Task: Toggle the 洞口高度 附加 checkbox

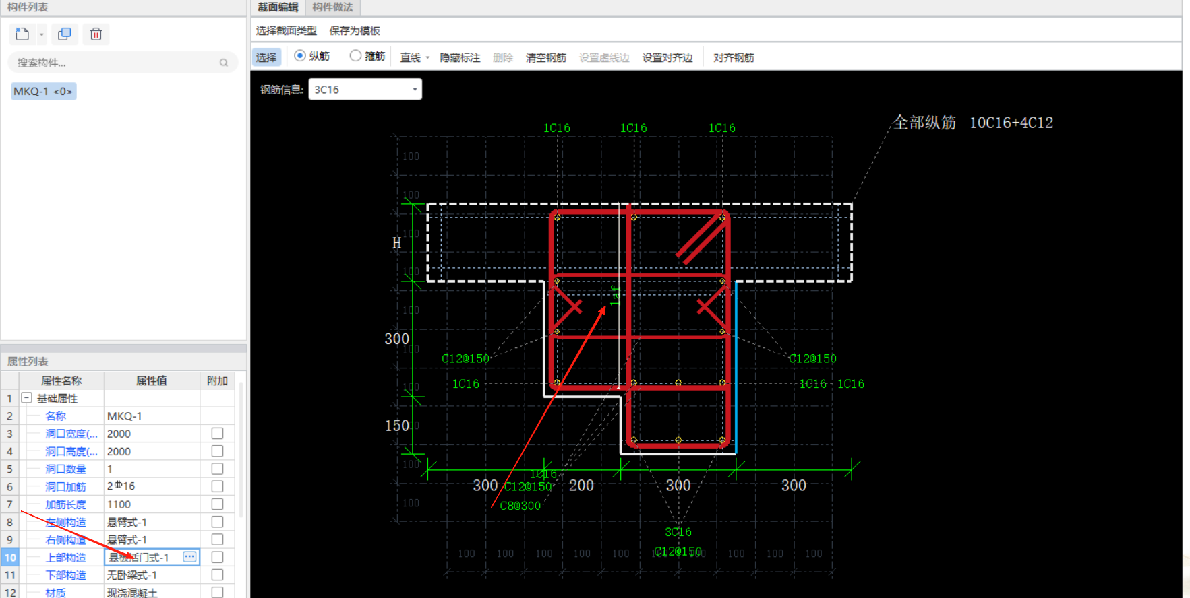Action: point(217,451)
